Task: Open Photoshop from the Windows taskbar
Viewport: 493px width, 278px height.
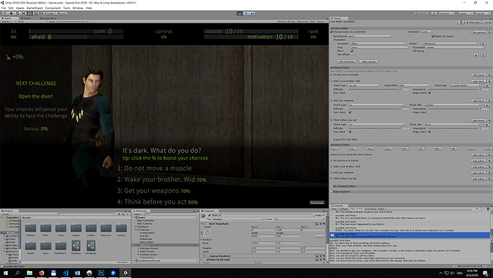Action: coord(101,273)
